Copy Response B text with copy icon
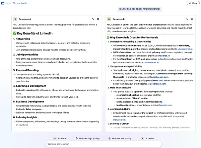Viewport: 201px width, 148px height. click(x=192, y=19)
